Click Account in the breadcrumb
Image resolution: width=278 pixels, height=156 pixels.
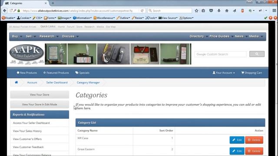click(x=32, y=82)
